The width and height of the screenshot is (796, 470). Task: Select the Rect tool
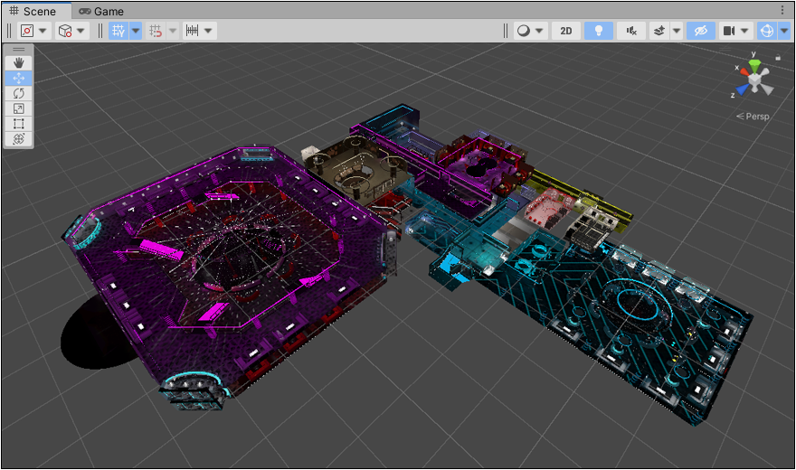point(19,124)
